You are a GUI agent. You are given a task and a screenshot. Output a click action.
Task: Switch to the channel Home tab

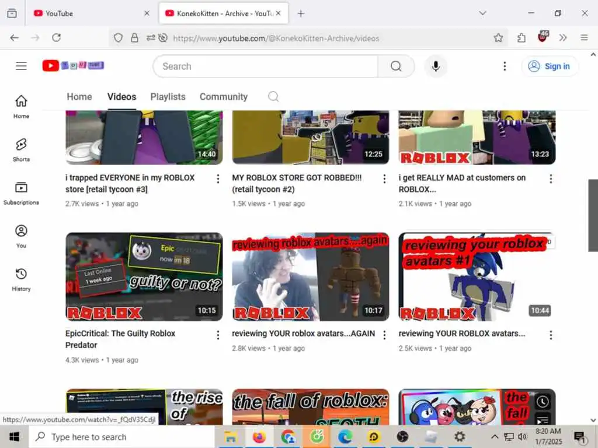pyautogui.click(x=79, y=97)
